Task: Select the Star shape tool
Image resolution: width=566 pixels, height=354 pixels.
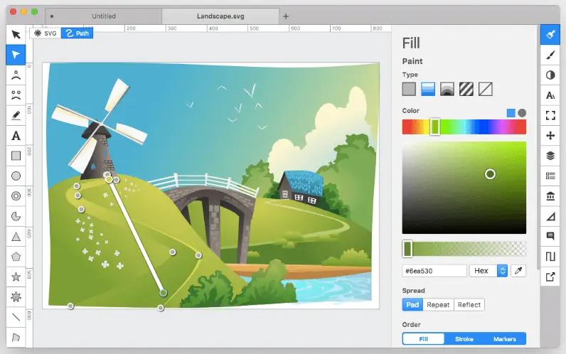Action: pyautogui.click(x=16, y=276)
